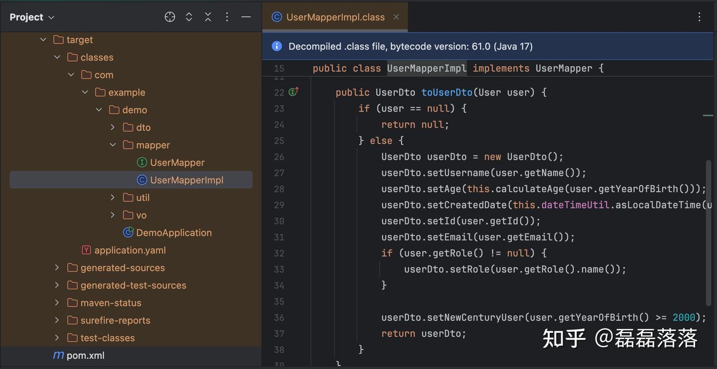
Task: Click the Expand All icon in Project panel
Action: pos(189,17)
